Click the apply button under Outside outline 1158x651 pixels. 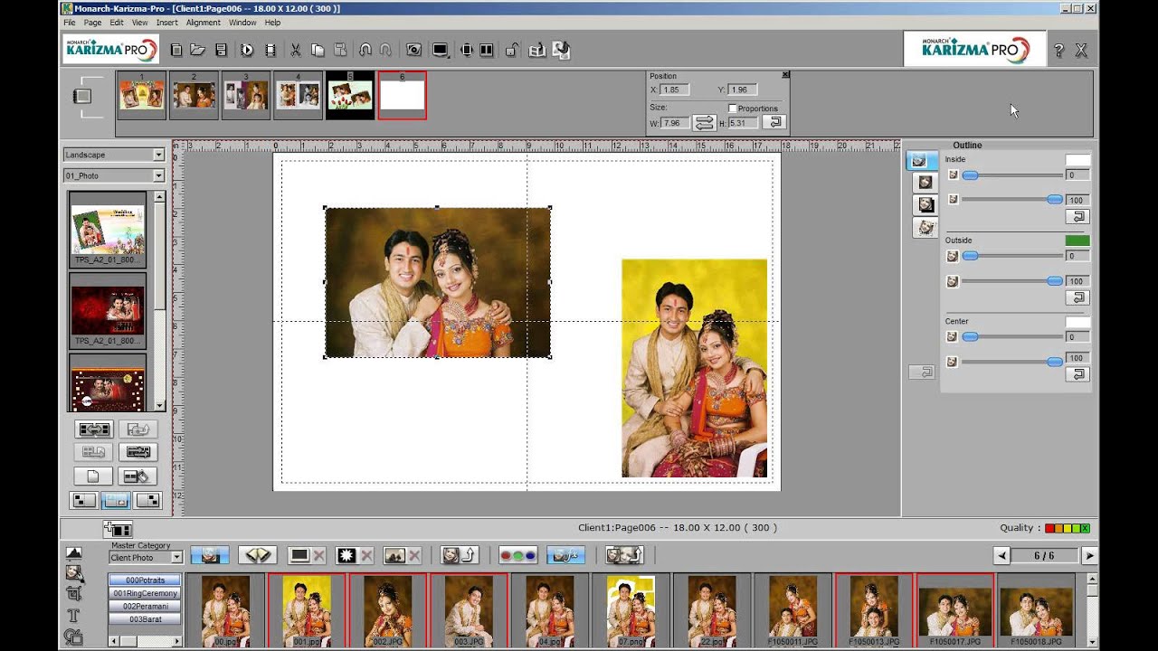click(x=1077, y=297)
